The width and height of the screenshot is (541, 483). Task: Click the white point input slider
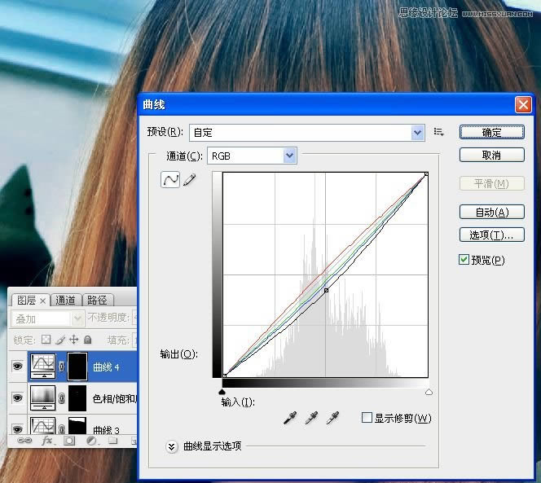tap(429, 392)
